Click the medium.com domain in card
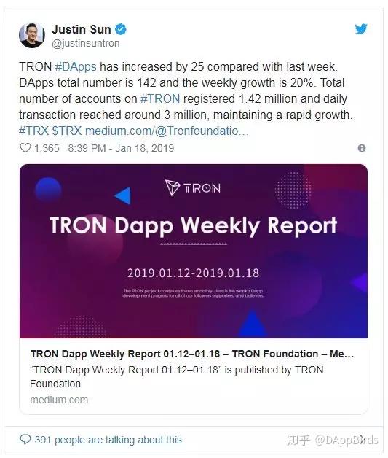This screenshot has height=458, width=388. (x=59, y=400)
